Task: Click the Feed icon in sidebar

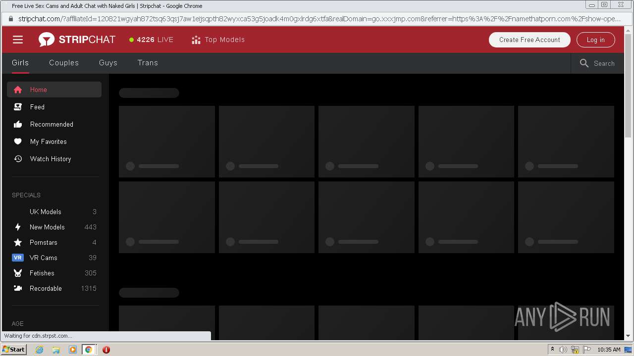Action: click(18, 107)
